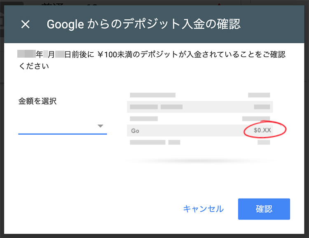Image resolution: width=309 pixels, height=238 pixels.
Task: Click the blurred month before 月
Action: (x=45, y=54)
